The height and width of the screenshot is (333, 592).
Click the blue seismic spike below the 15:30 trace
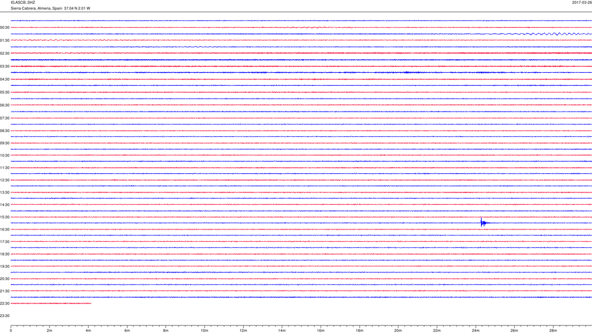[484, 223]
